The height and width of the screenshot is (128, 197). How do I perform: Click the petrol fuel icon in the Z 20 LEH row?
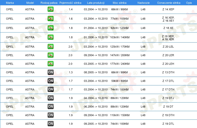pos(50,64)
